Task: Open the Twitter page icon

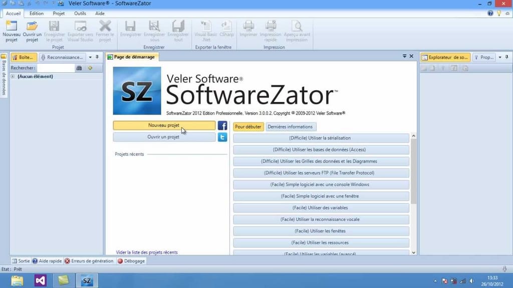Action: tap(222, 137)
